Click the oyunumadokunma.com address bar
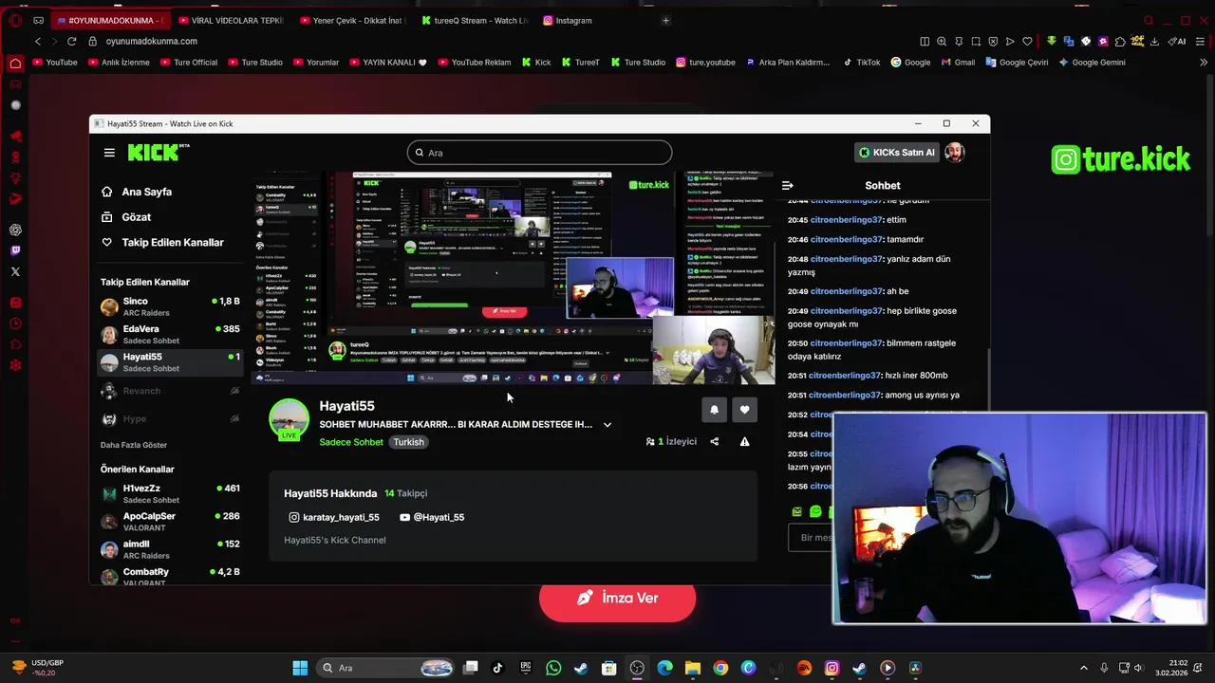The height and width of the screenshot is (683, 1215). pos(152,41)
